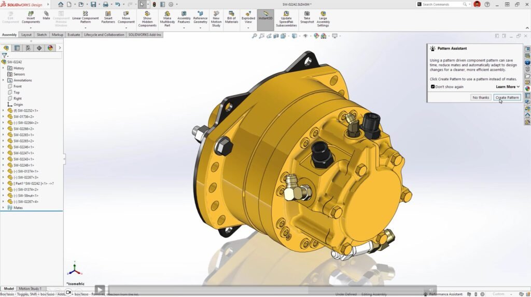Screen dimensions: 531x297
Task: Select the Mate tool
Action: point(46,16)
